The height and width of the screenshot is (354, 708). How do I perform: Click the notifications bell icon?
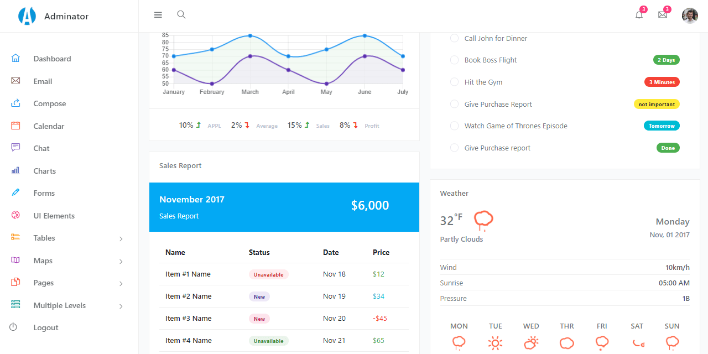[639, 15]
